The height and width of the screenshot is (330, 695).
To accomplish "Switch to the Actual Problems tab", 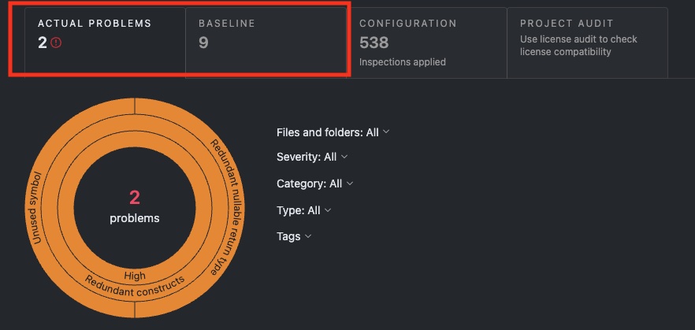I will pos(95,24).
